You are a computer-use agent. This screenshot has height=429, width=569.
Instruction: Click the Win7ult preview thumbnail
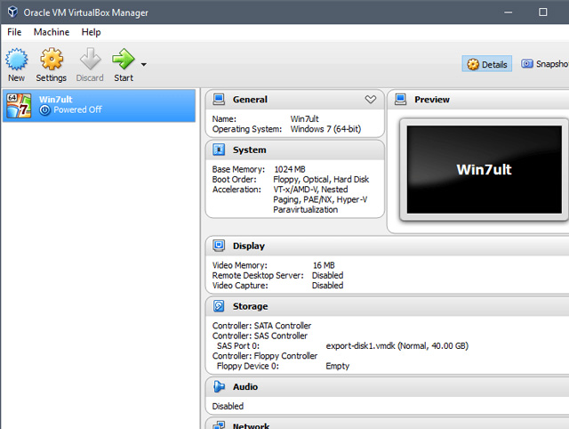pos(485,168)
